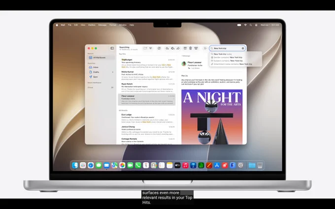The image size is (335, 209).
Task: Toggle the Mail sidebar visibility button
Action: coord(112,48)
